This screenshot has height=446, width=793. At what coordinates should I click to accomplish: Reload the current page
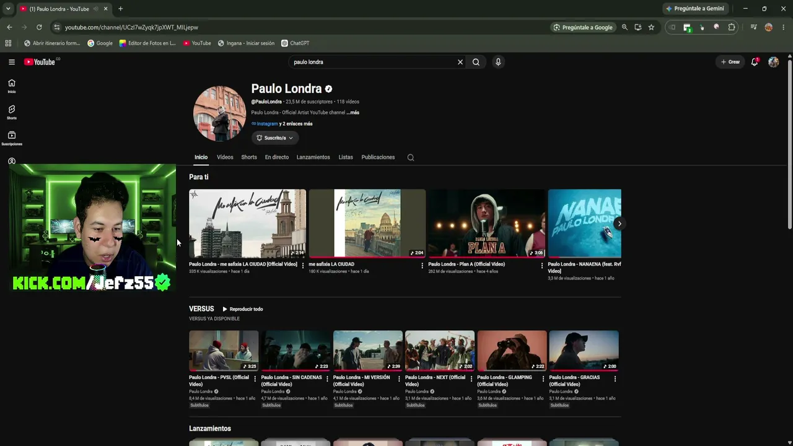[x=39, y=27]
